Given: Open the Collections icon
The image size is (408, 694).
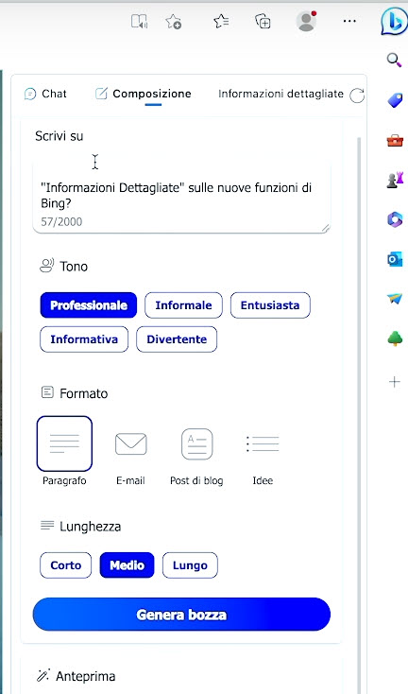Looking at the screenshot, I should click(x=263, y=21).
